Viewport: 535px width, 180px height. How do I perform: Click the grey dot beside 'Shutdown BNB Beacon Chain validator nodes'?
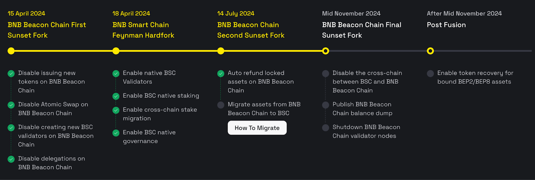coord(326,128)
